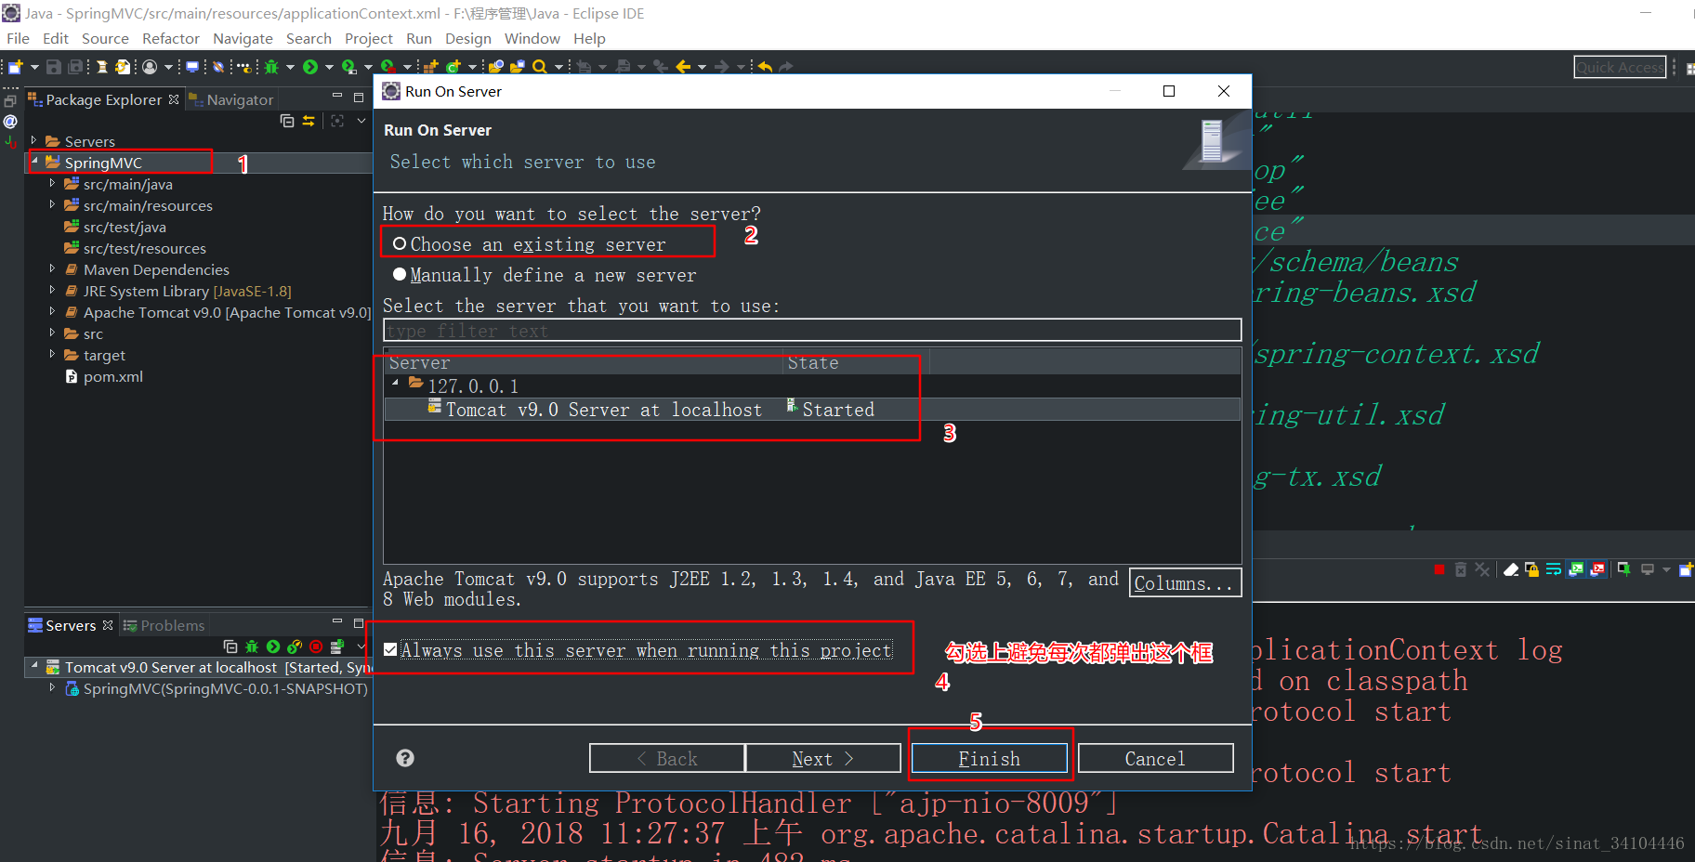Open the Window menu

pyautogui.click(x=532, y=38)
